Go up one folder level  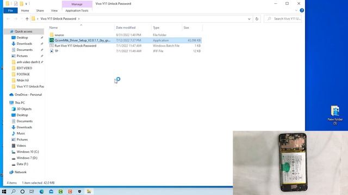[27, 19]
